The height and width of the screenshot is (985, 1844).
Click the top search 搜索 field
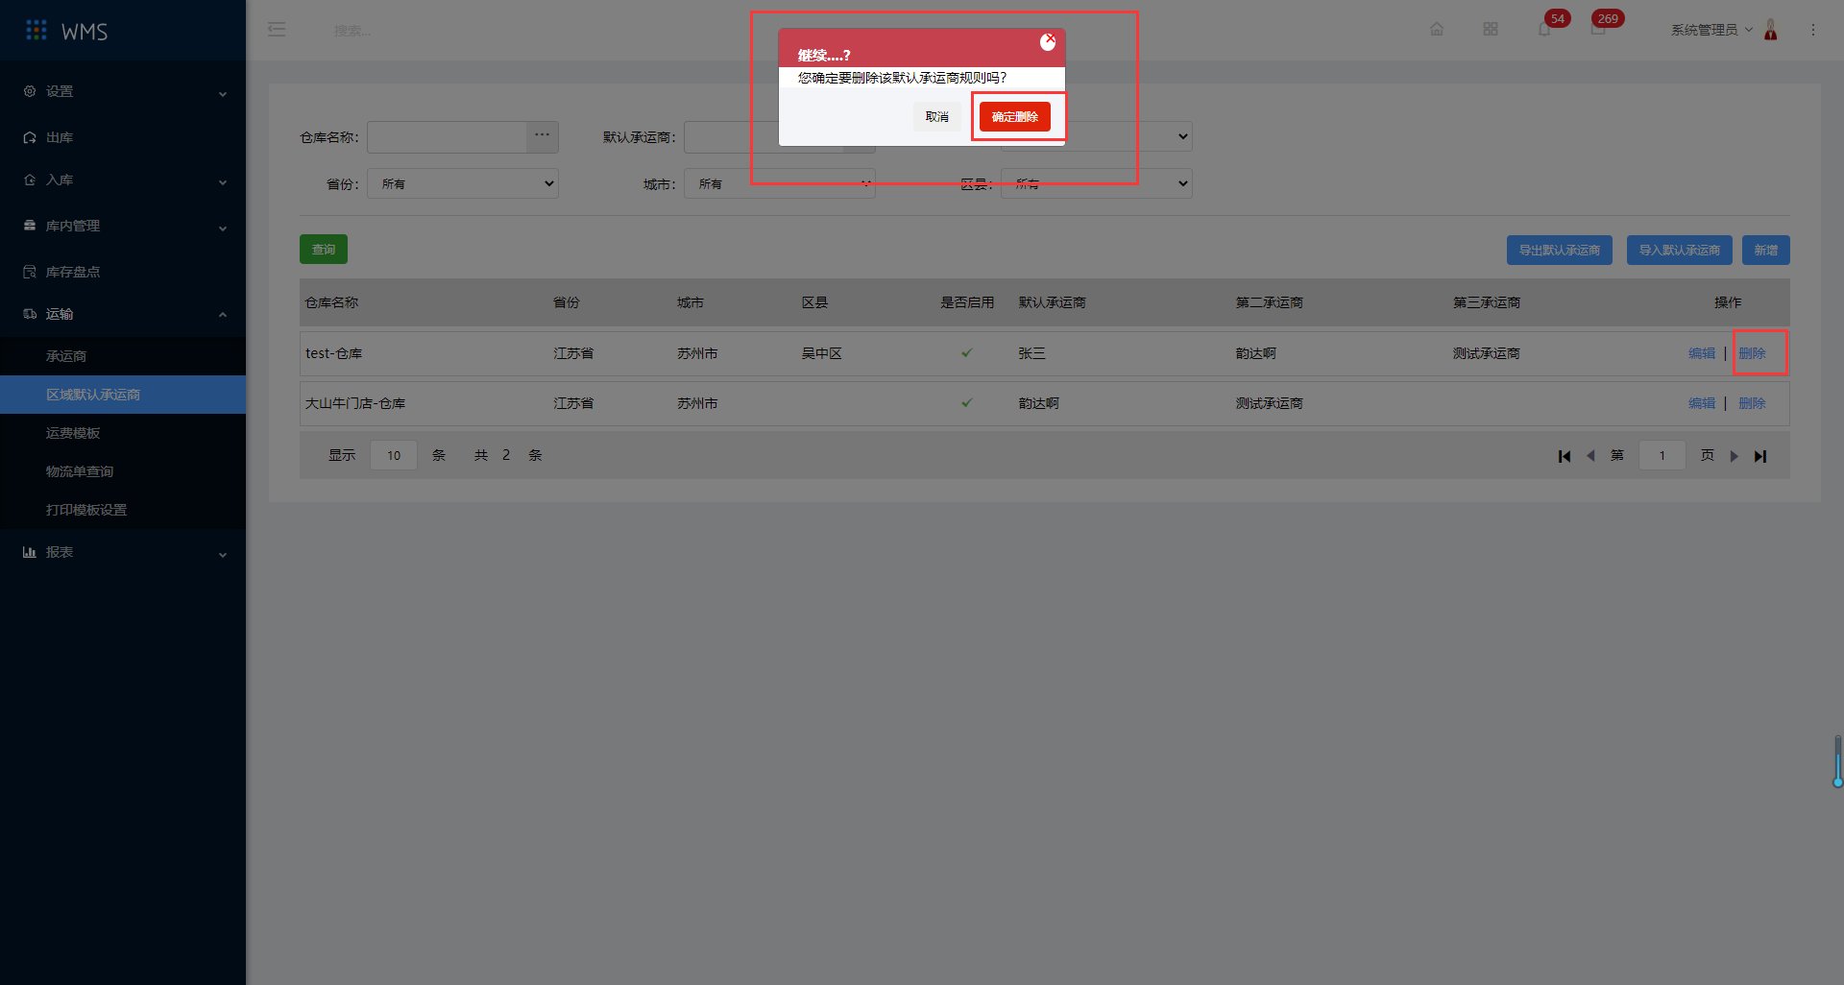(353, 31)
